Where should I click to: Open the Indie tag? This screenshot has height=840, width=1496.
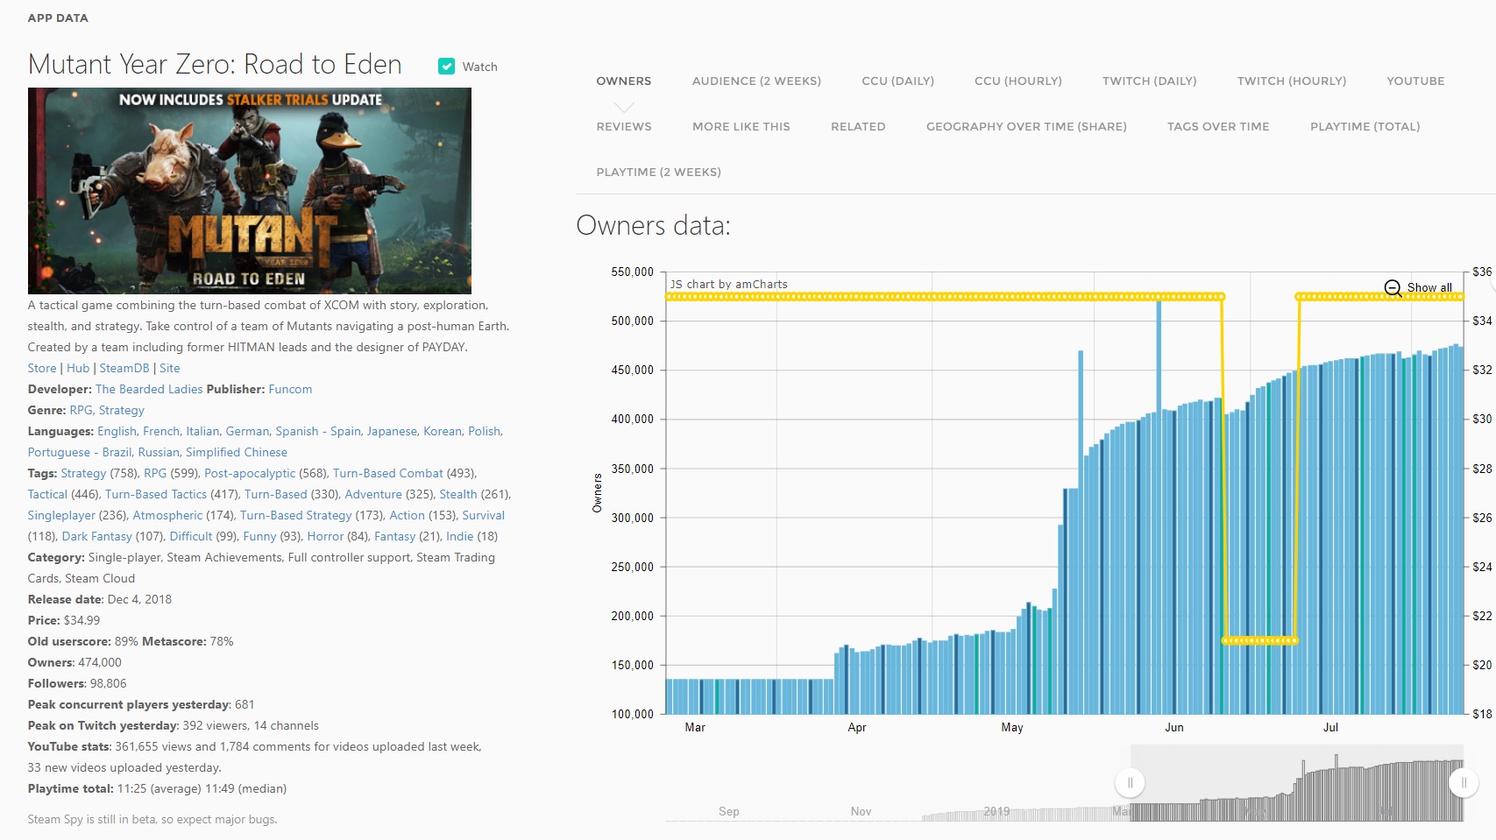click(459, 536)
